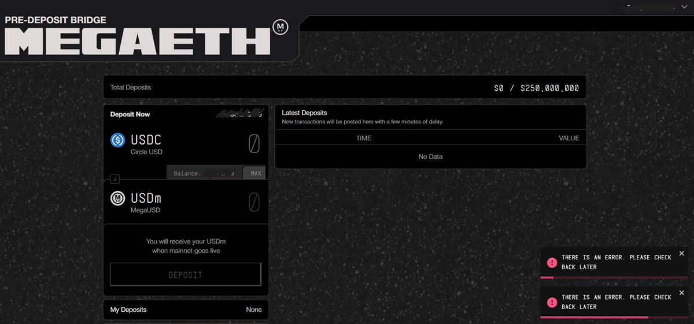Viewport: 694px width, 324px height.
Task: Click the None value in My Deposits
Action: pos(253,310)
